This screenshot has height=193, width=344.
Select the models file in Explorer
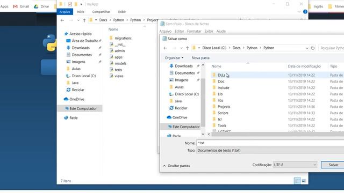pos(120,63)
